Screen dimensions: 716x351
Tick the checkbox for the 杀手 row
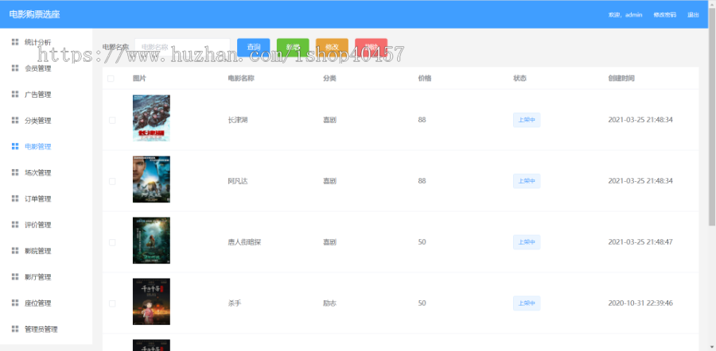(x=112, y=303)
